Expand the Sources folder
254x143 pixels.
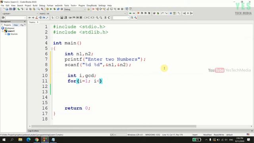[x=6, y=34]
